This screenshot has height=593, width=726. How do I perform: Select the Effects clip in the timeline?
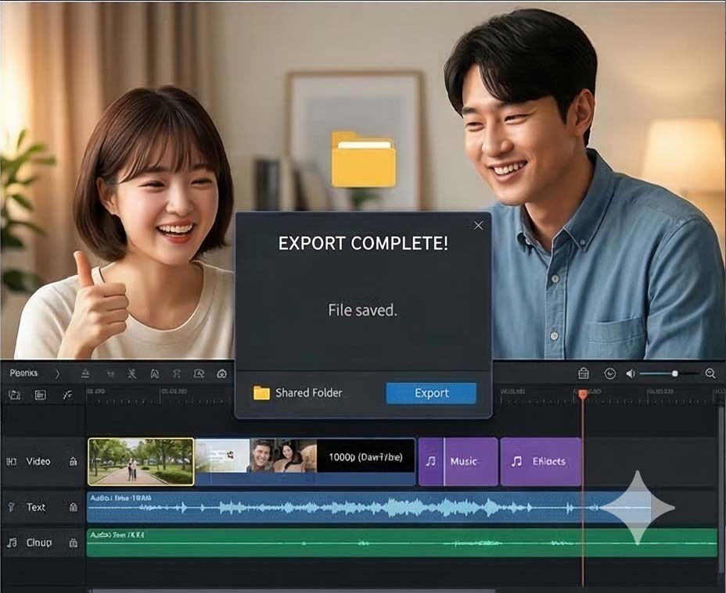coord(541,462)
